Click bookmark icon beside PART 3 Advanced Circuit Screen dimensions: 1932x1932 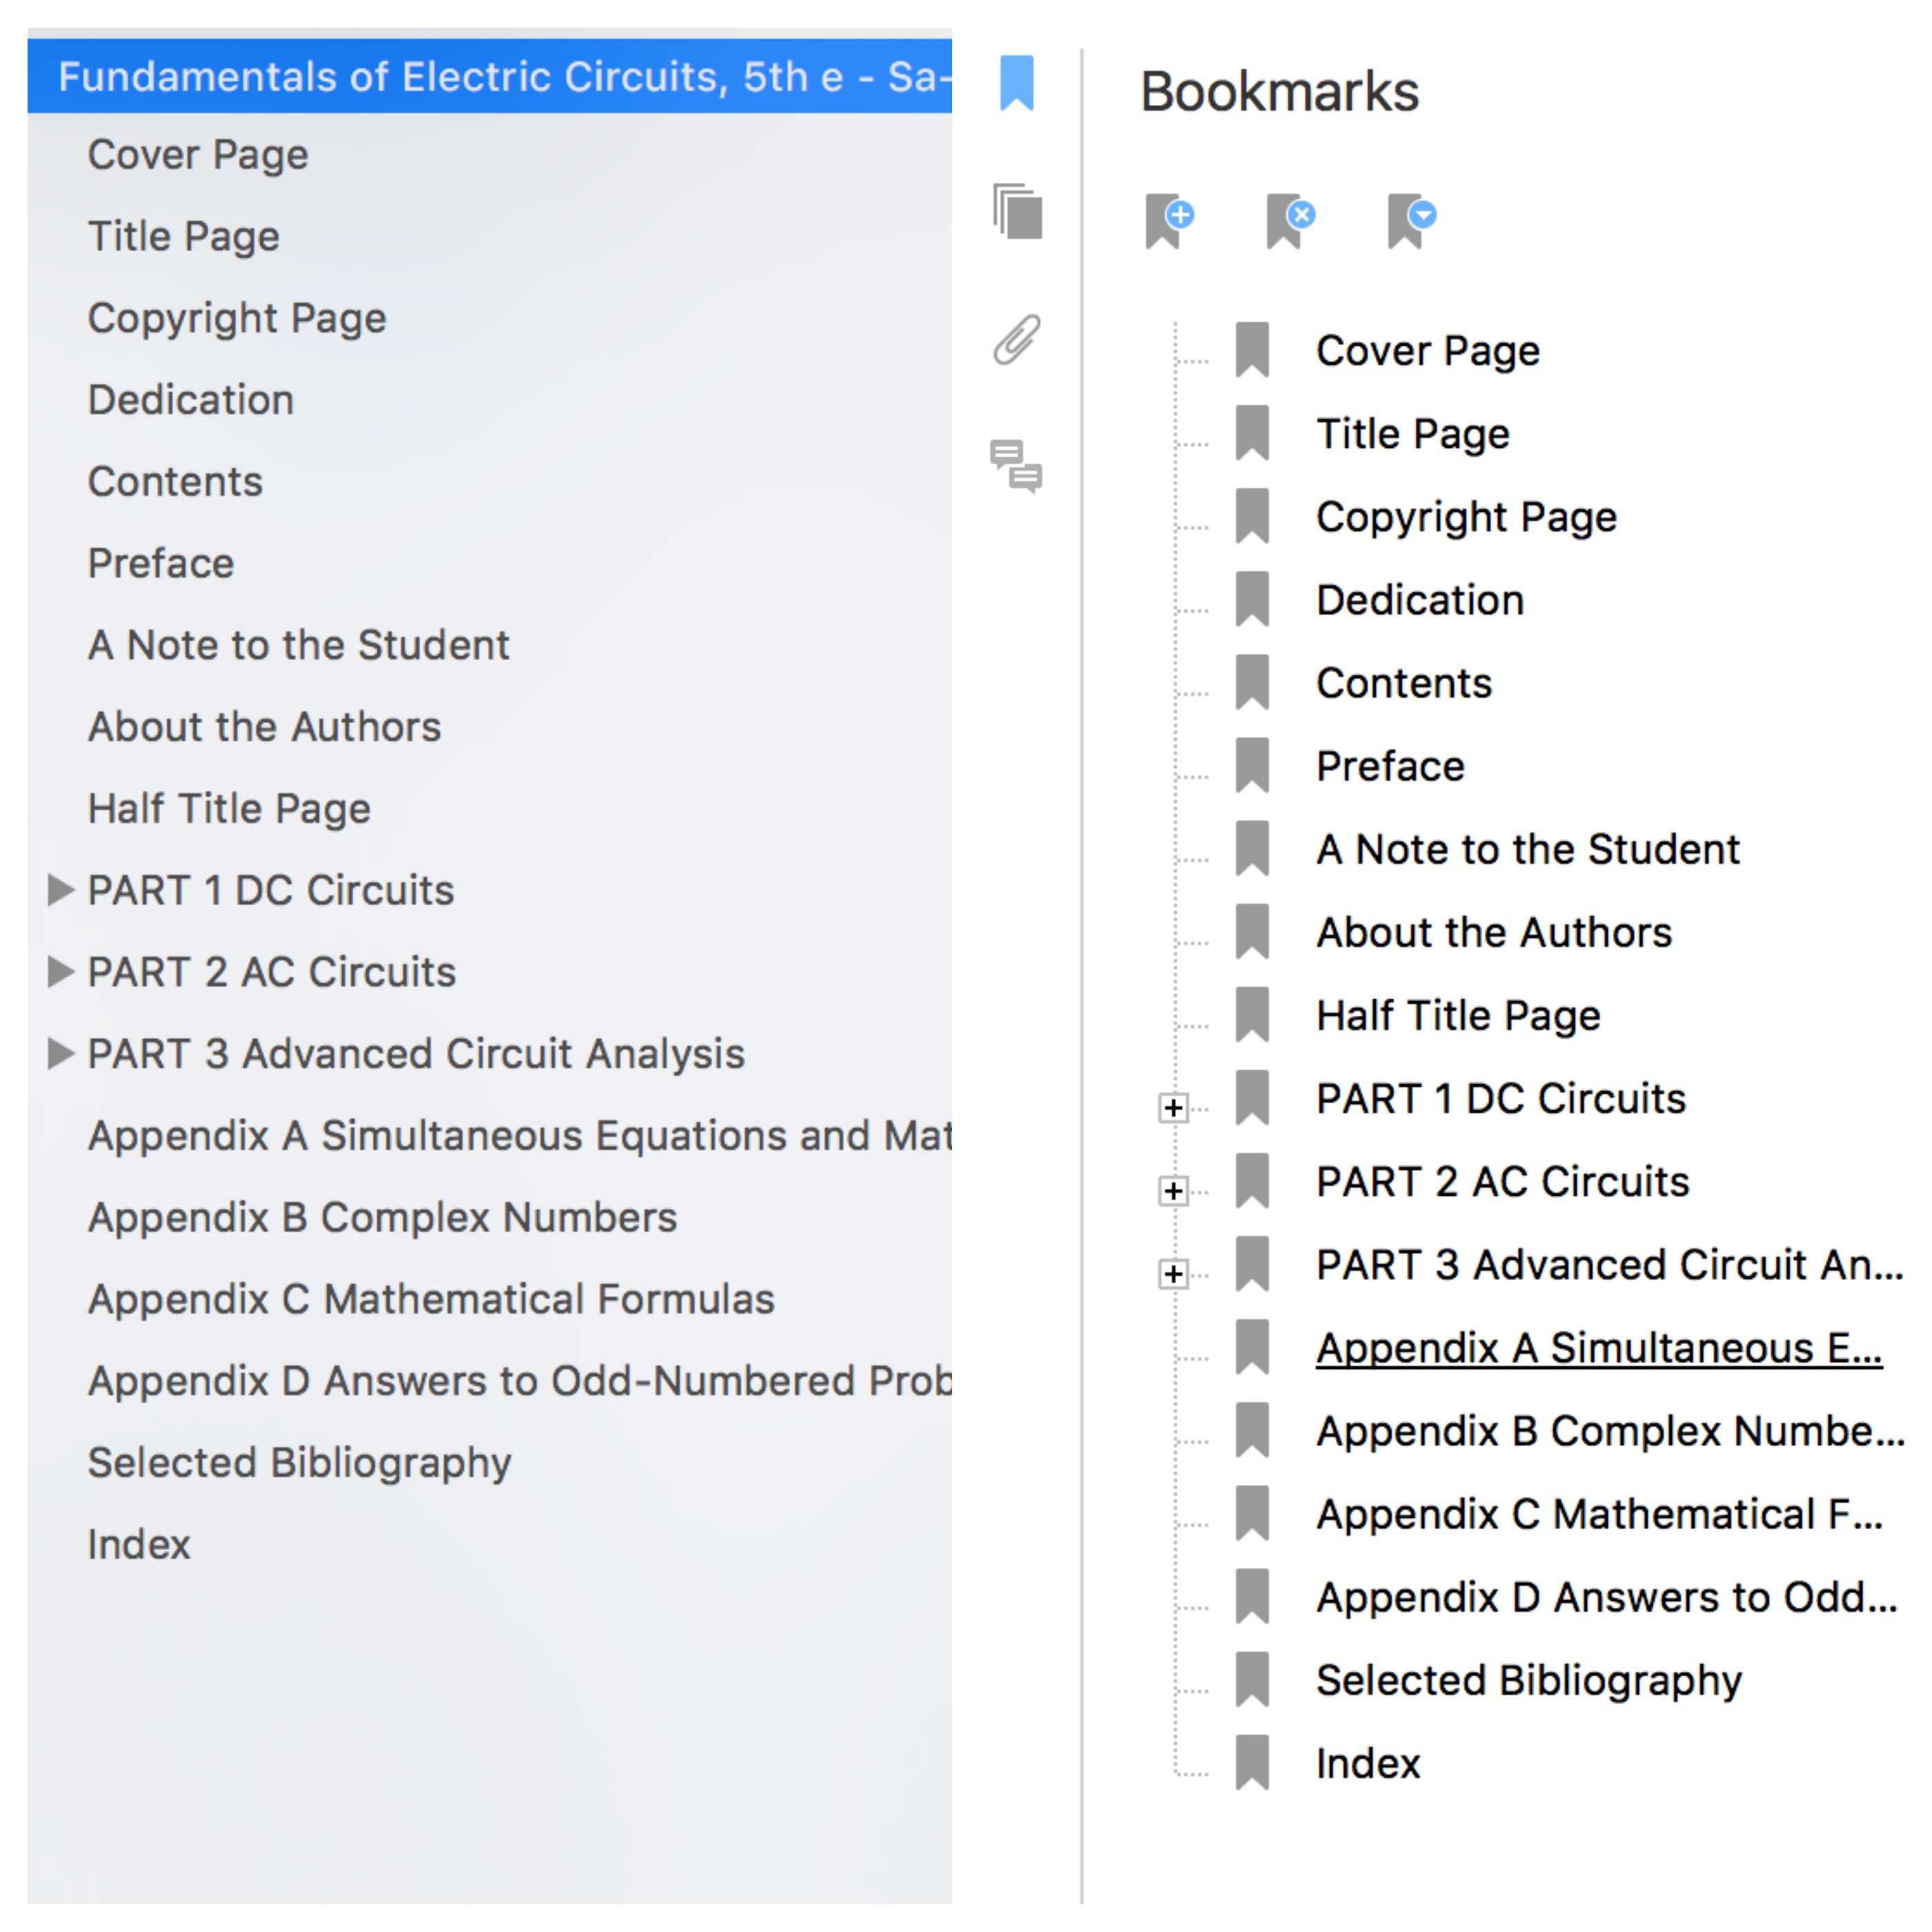[x=1252, y=1263]
